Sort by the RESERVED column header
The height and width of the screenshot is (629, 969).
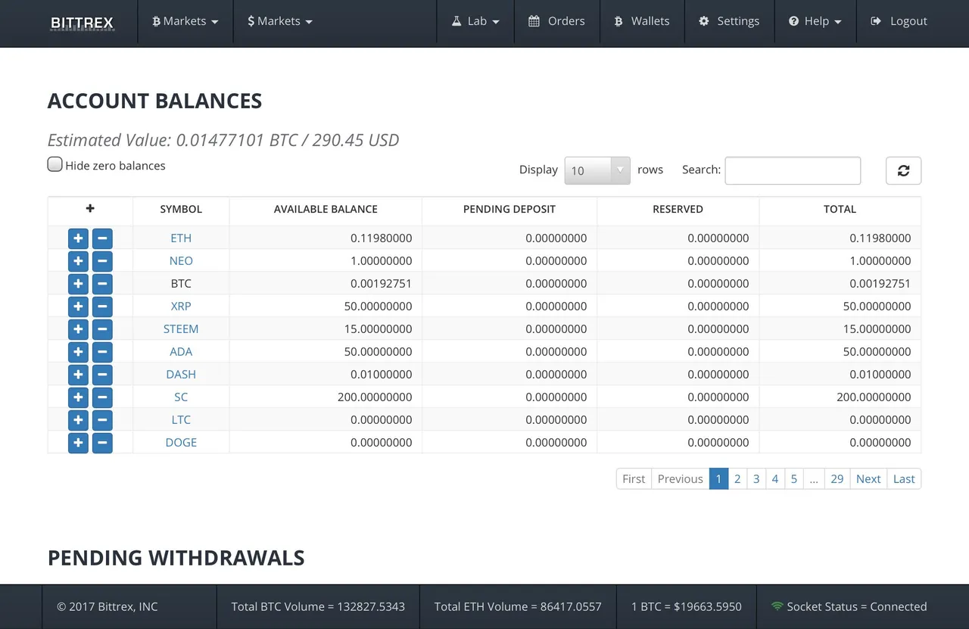point(678,209)
